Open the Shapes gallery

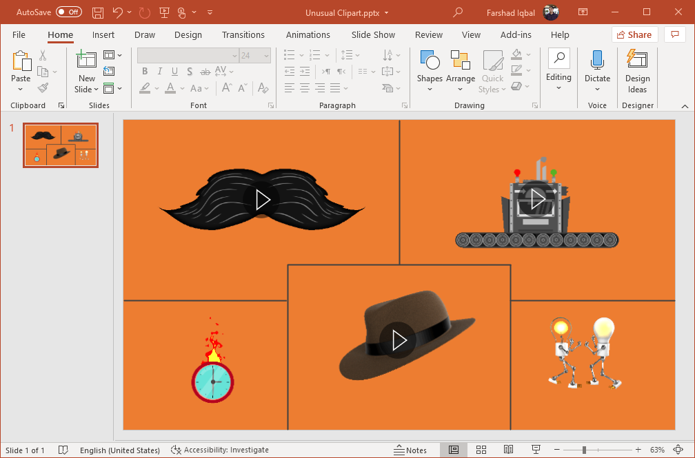(x=430, y=70)
